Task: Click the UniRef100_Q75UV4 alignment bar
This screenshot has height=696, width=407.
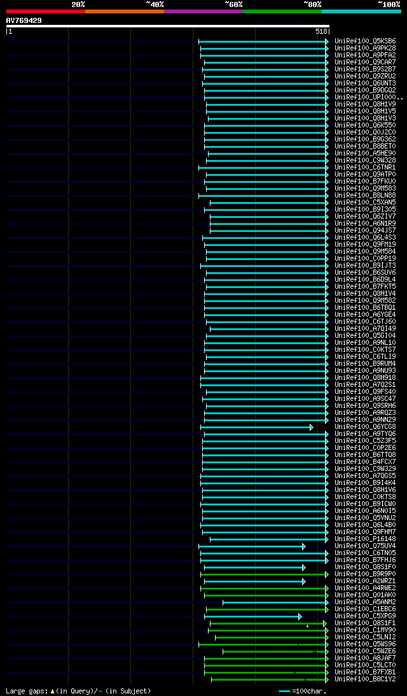Action: point(252,546)
